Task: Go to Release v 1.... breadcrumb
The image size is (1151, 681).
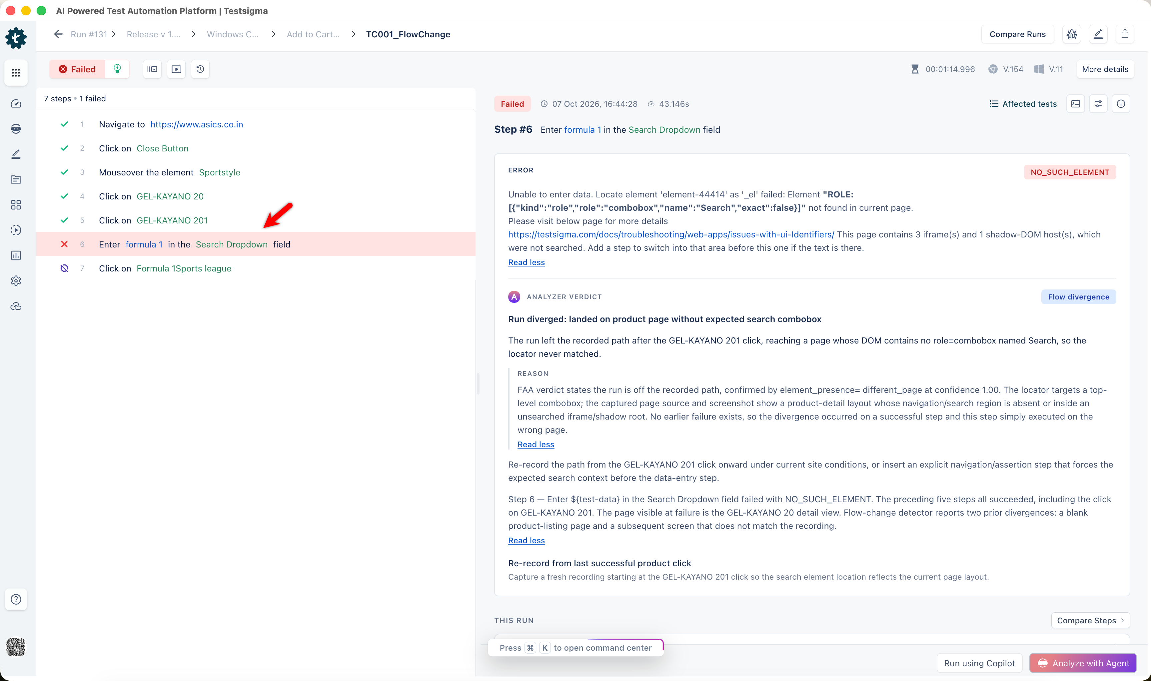Action: pos(154,34)
